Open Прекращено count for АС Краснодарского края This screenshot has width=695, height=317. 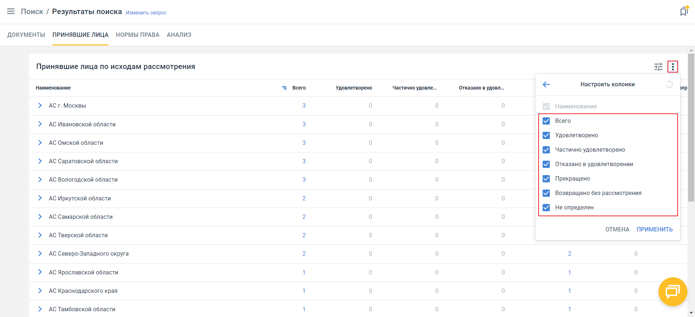tap(570, 291)
